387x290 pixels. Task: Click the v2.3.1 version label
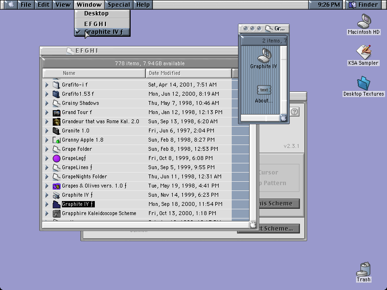point(291,146)
